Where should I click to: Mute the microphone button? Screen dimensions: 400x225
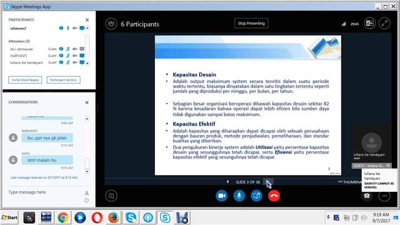tap(239, 196)
